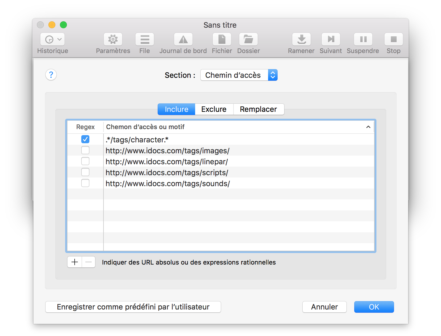
Task: Tick Regex checkbox for tags/sounds/ URL
Action: pos(85,183)
